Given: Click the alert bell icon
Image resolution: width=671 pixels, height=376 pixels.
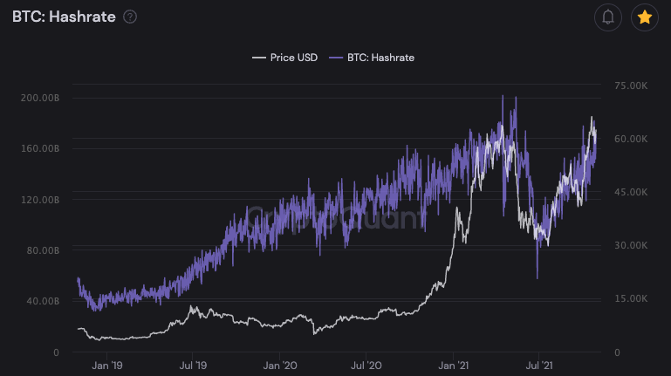Looking at the screenshot, I should click(x=607, y=17).
